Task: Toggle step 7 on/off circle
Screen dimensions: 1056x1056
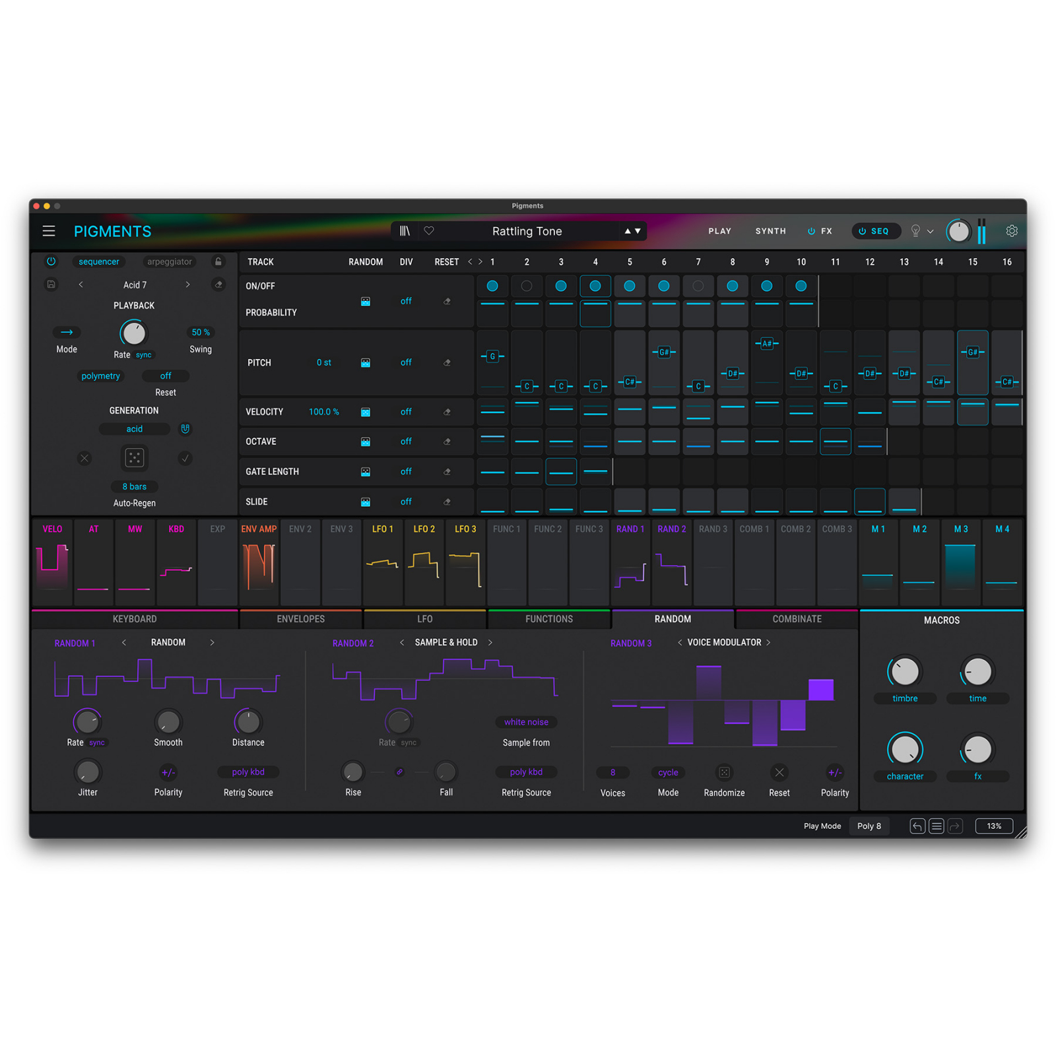Action: [x=698, y=286]
